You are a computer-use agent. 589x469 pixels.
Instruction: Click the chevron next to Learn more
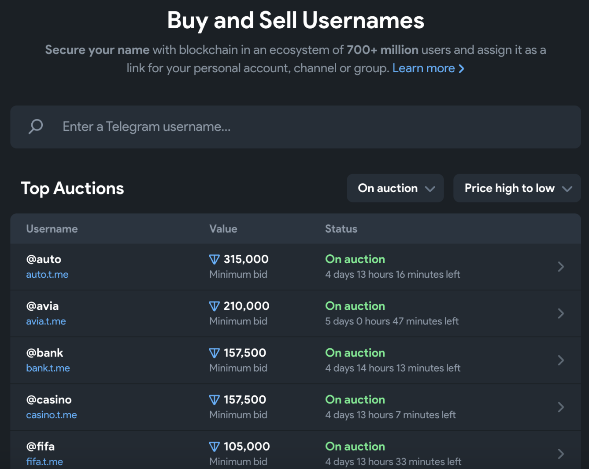click(x=461, y=69)
